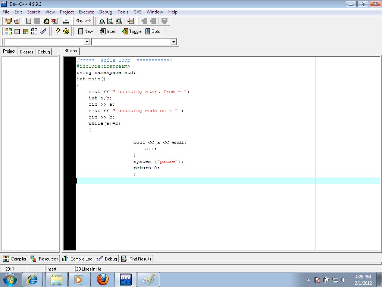Viewport: 382px width, 287px height.
Task: Switch to the Classes tab in the left panel
Action: click(26, 52)
